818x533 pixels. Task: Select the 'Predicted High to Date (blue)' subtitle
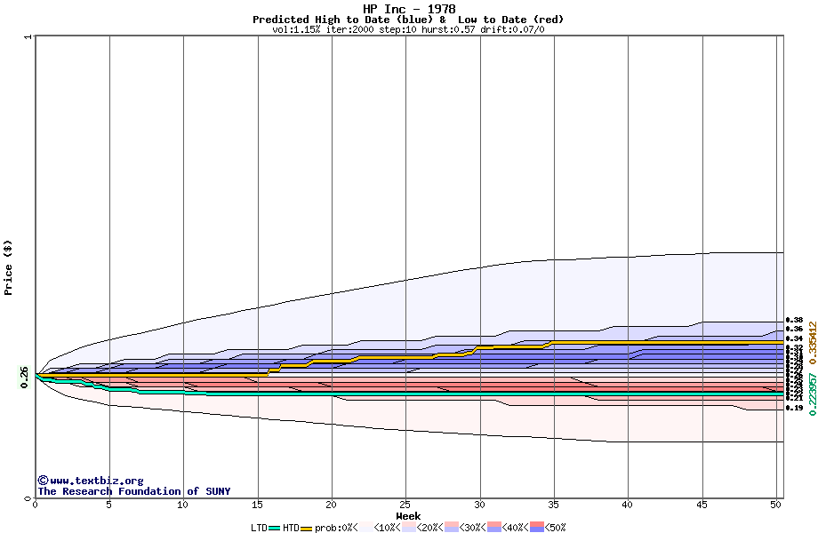(x=342, y=20)
